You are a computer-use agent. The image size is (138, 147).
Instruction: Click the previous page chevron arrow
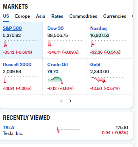(x=61, y=101)
